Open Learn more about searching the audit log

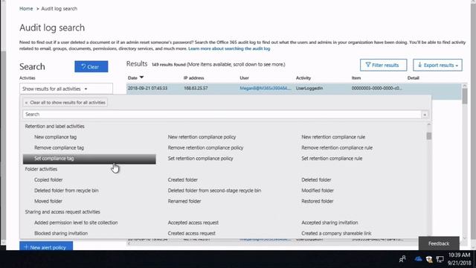tap(229, 48)
